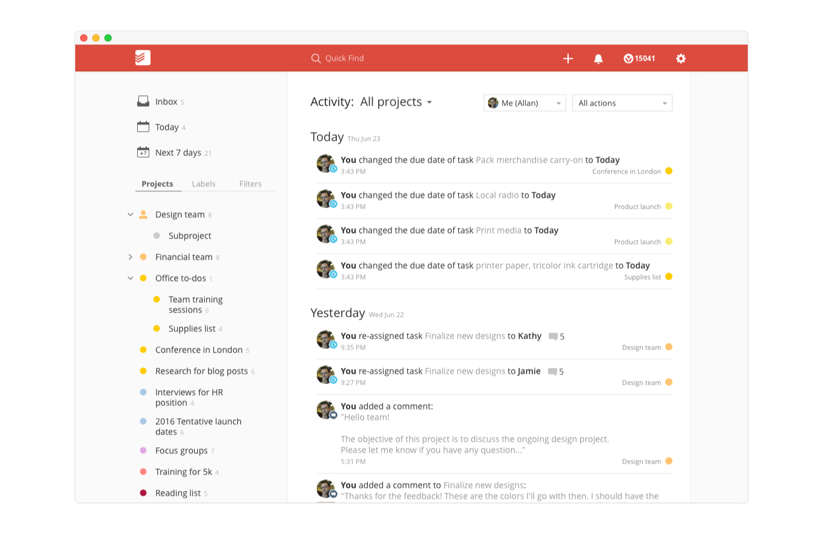Screen dimensions: 823x534
Task: Switch to the Filters tab
Action: pos(251,184)
